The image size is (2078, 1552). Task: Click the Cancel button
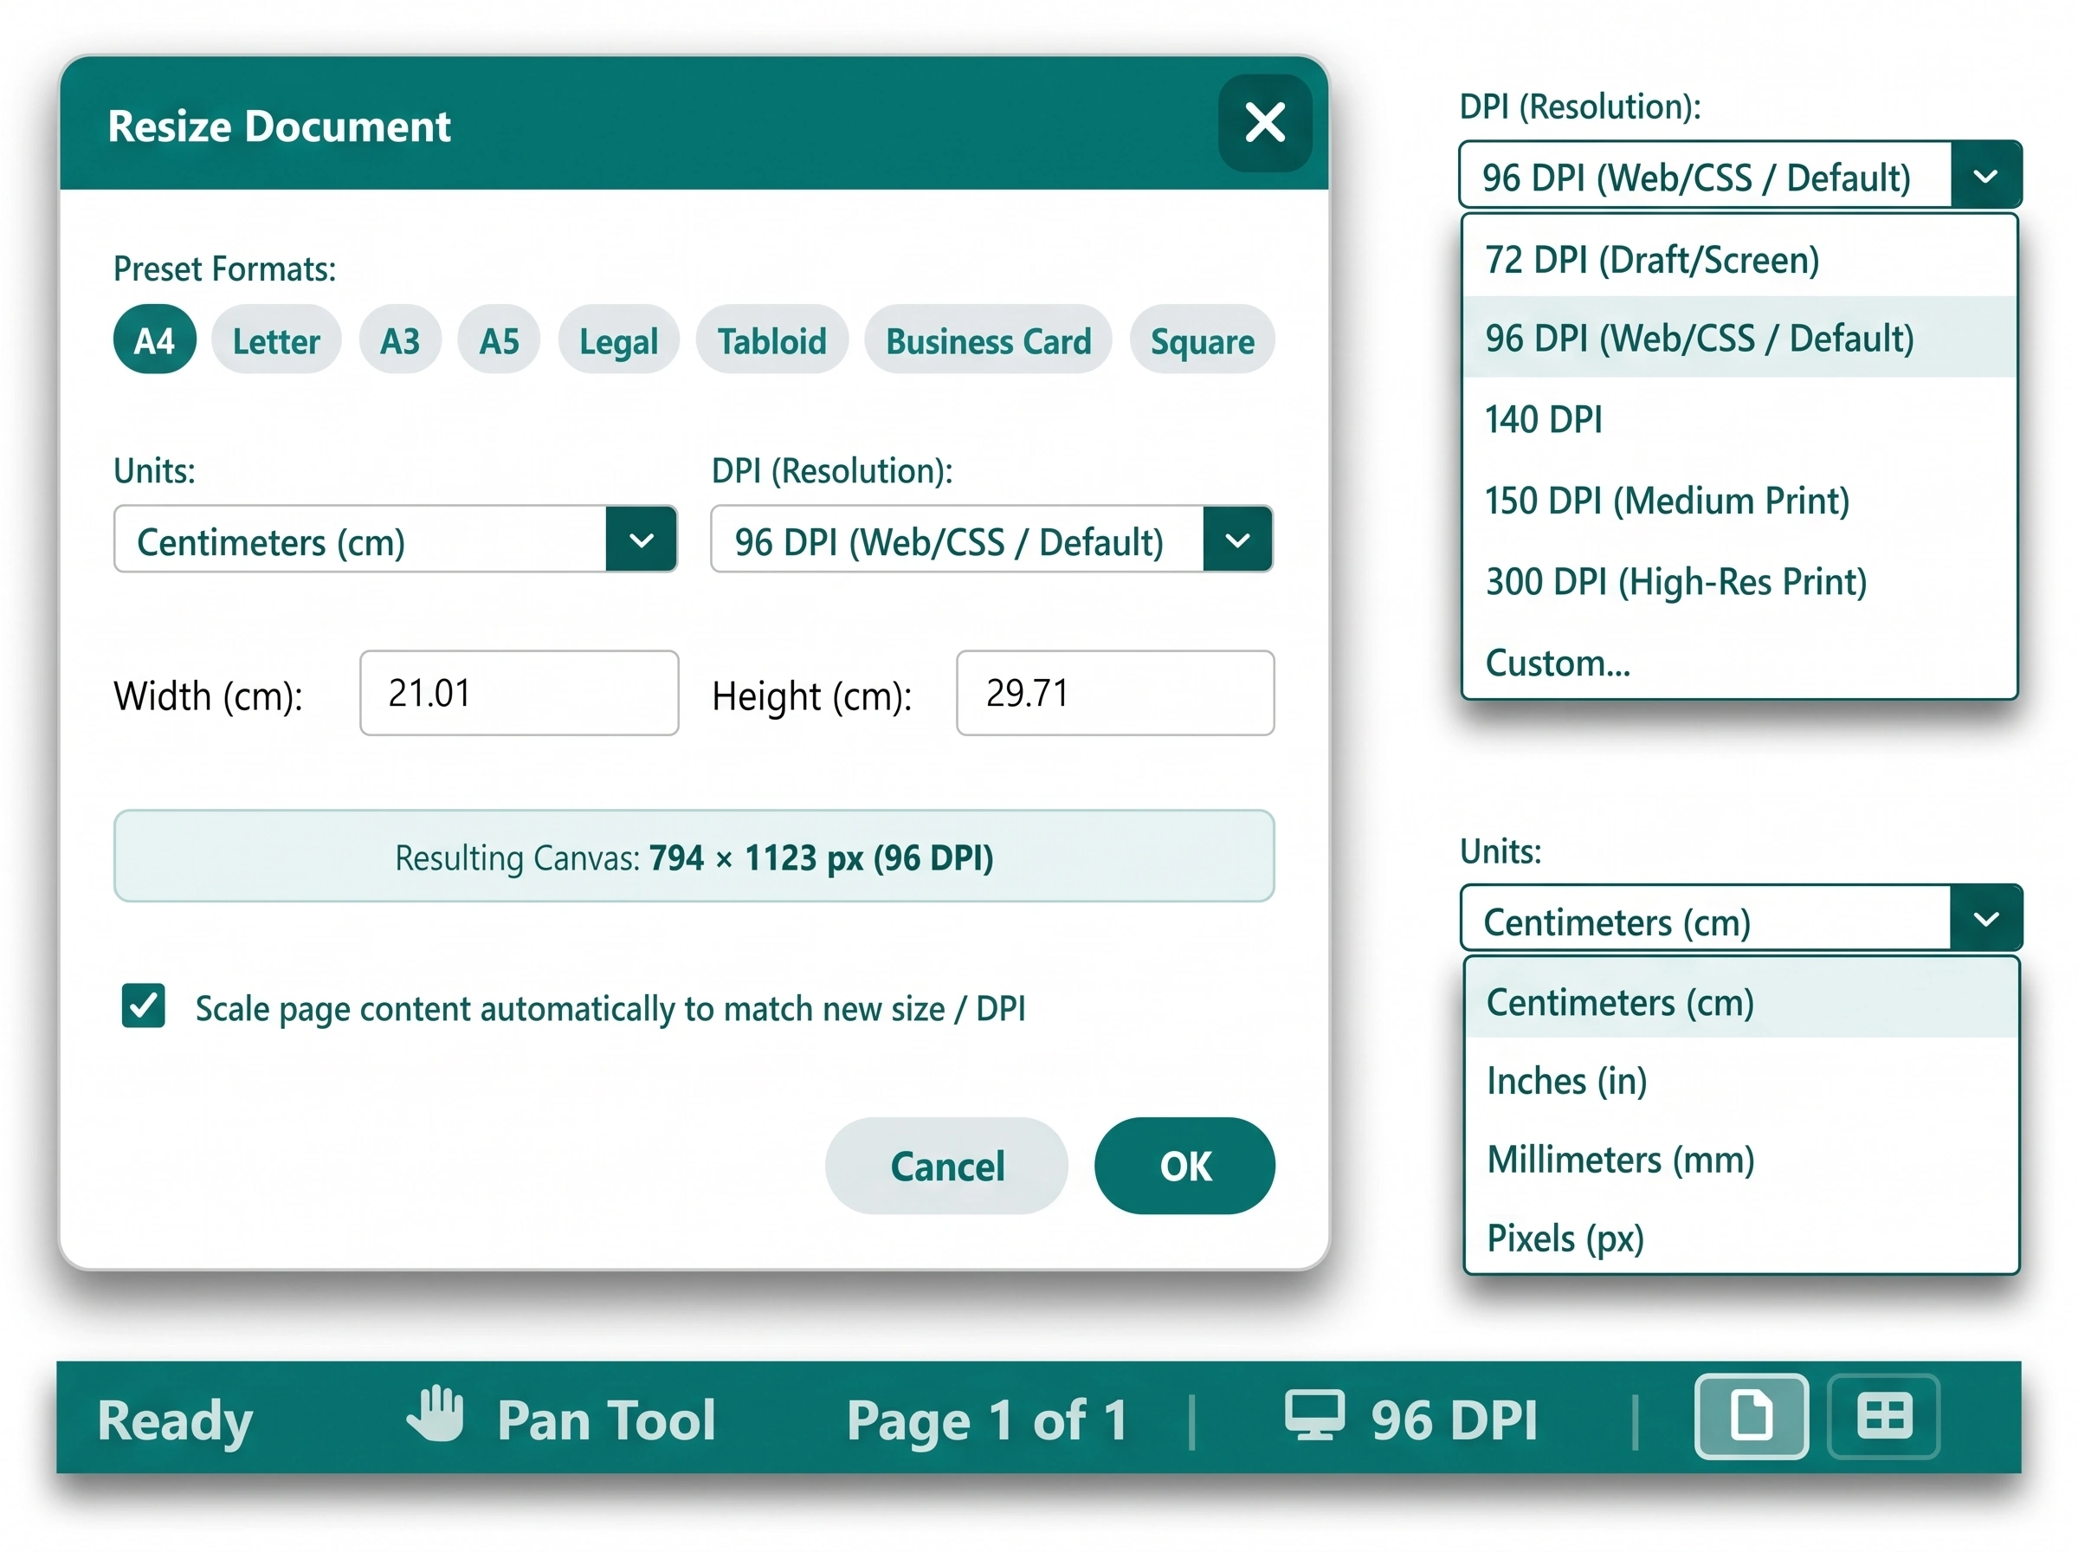(x=946, y=1166)
